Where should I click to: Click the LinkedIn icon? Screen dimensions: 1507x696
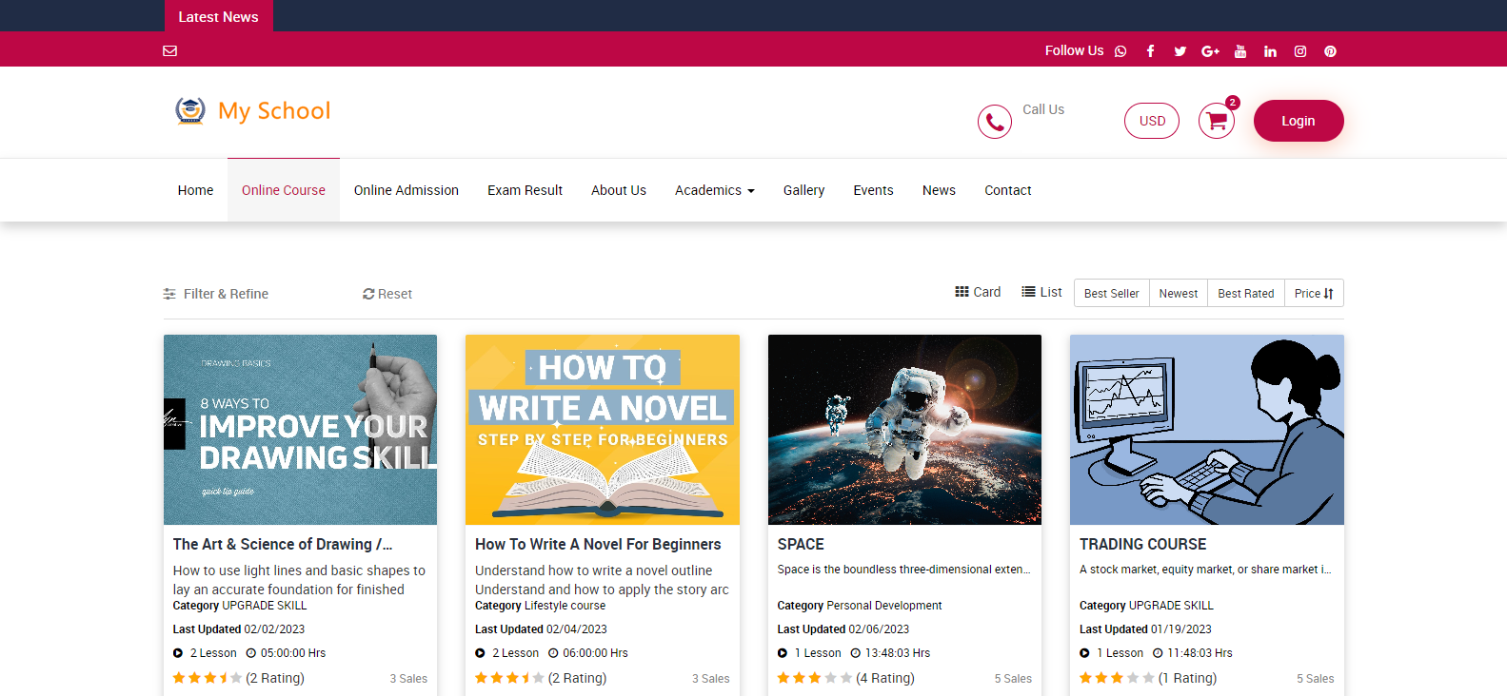1270,51
